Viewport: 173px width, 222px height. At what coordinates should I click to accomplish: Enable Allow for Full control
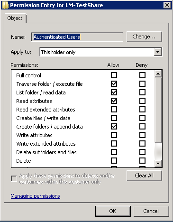(x=114, y=75)
